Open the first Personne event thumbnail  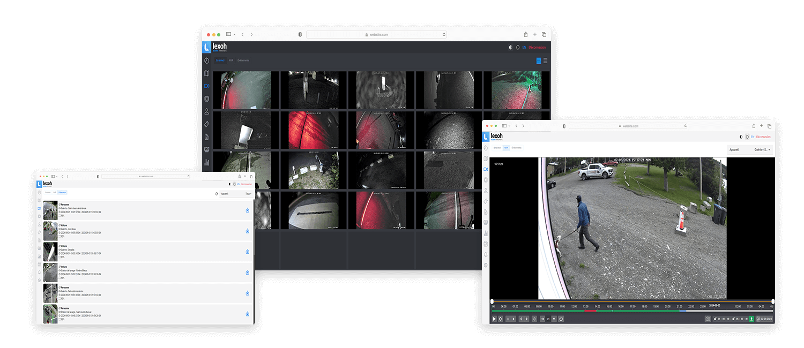(50, 210)
